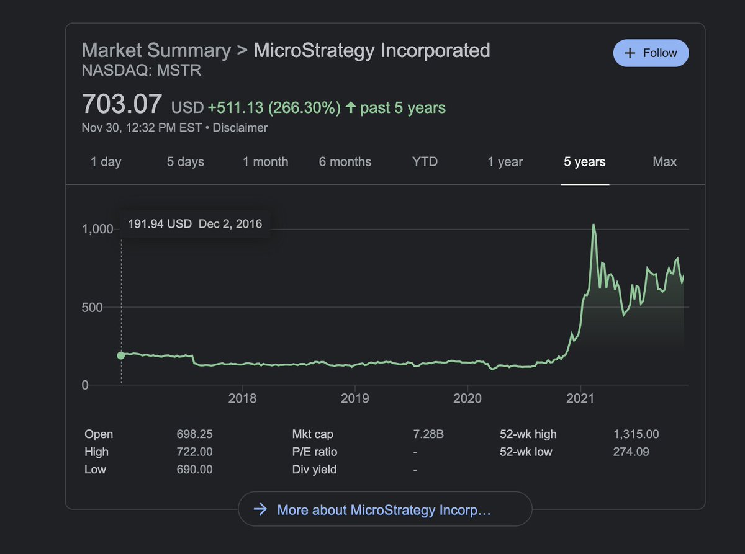
Task: Click the 52-wk high label
Action: (528, 434)
